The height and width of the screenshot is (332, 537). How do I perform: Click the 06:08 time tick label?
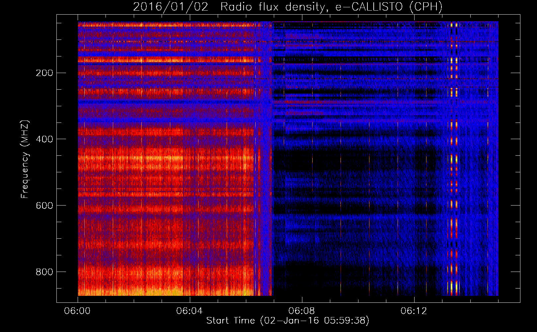click(302, 311)
